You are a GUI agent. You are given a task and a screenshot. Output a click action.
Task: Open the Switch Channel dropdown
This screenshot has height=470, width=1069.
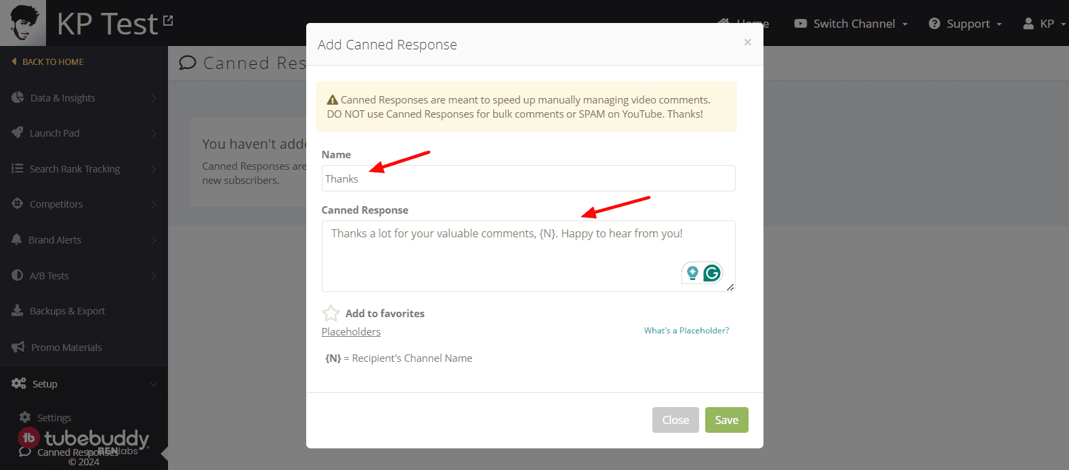852,24
